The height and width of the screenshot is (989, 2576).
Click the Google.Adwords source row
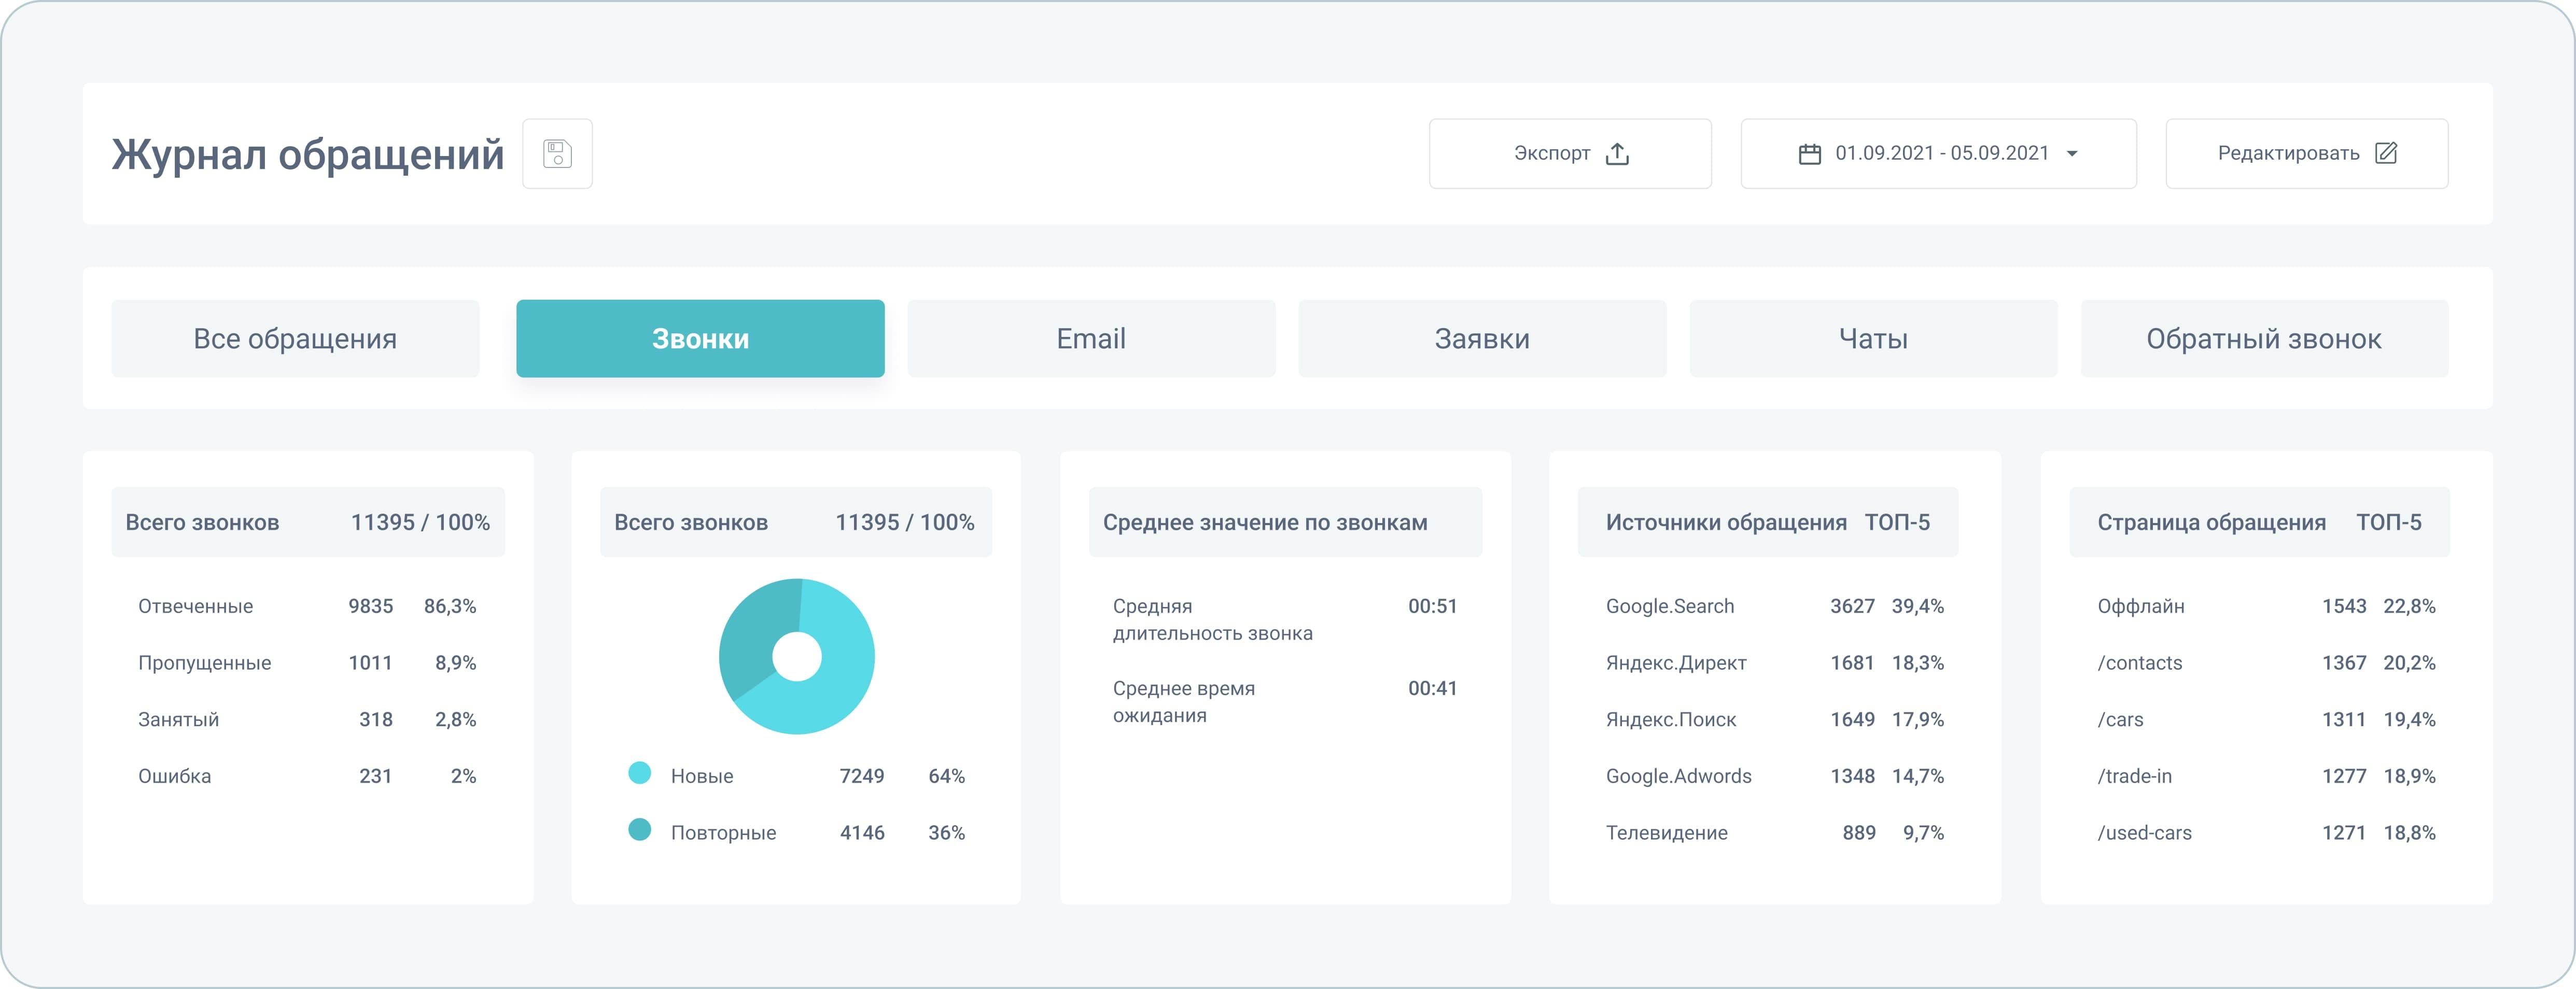[1774, 776]
